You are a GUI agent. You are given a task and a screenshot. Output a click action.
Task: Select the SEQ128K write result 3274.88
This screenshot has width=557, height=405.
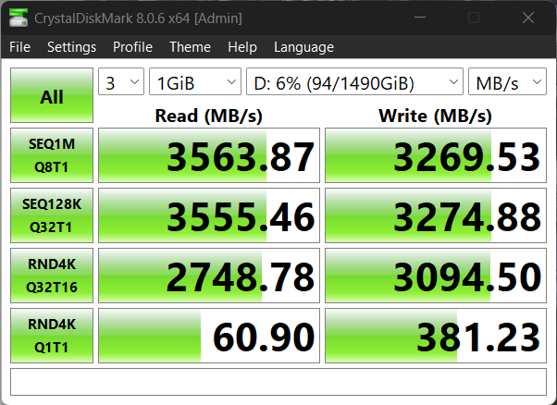436,215
